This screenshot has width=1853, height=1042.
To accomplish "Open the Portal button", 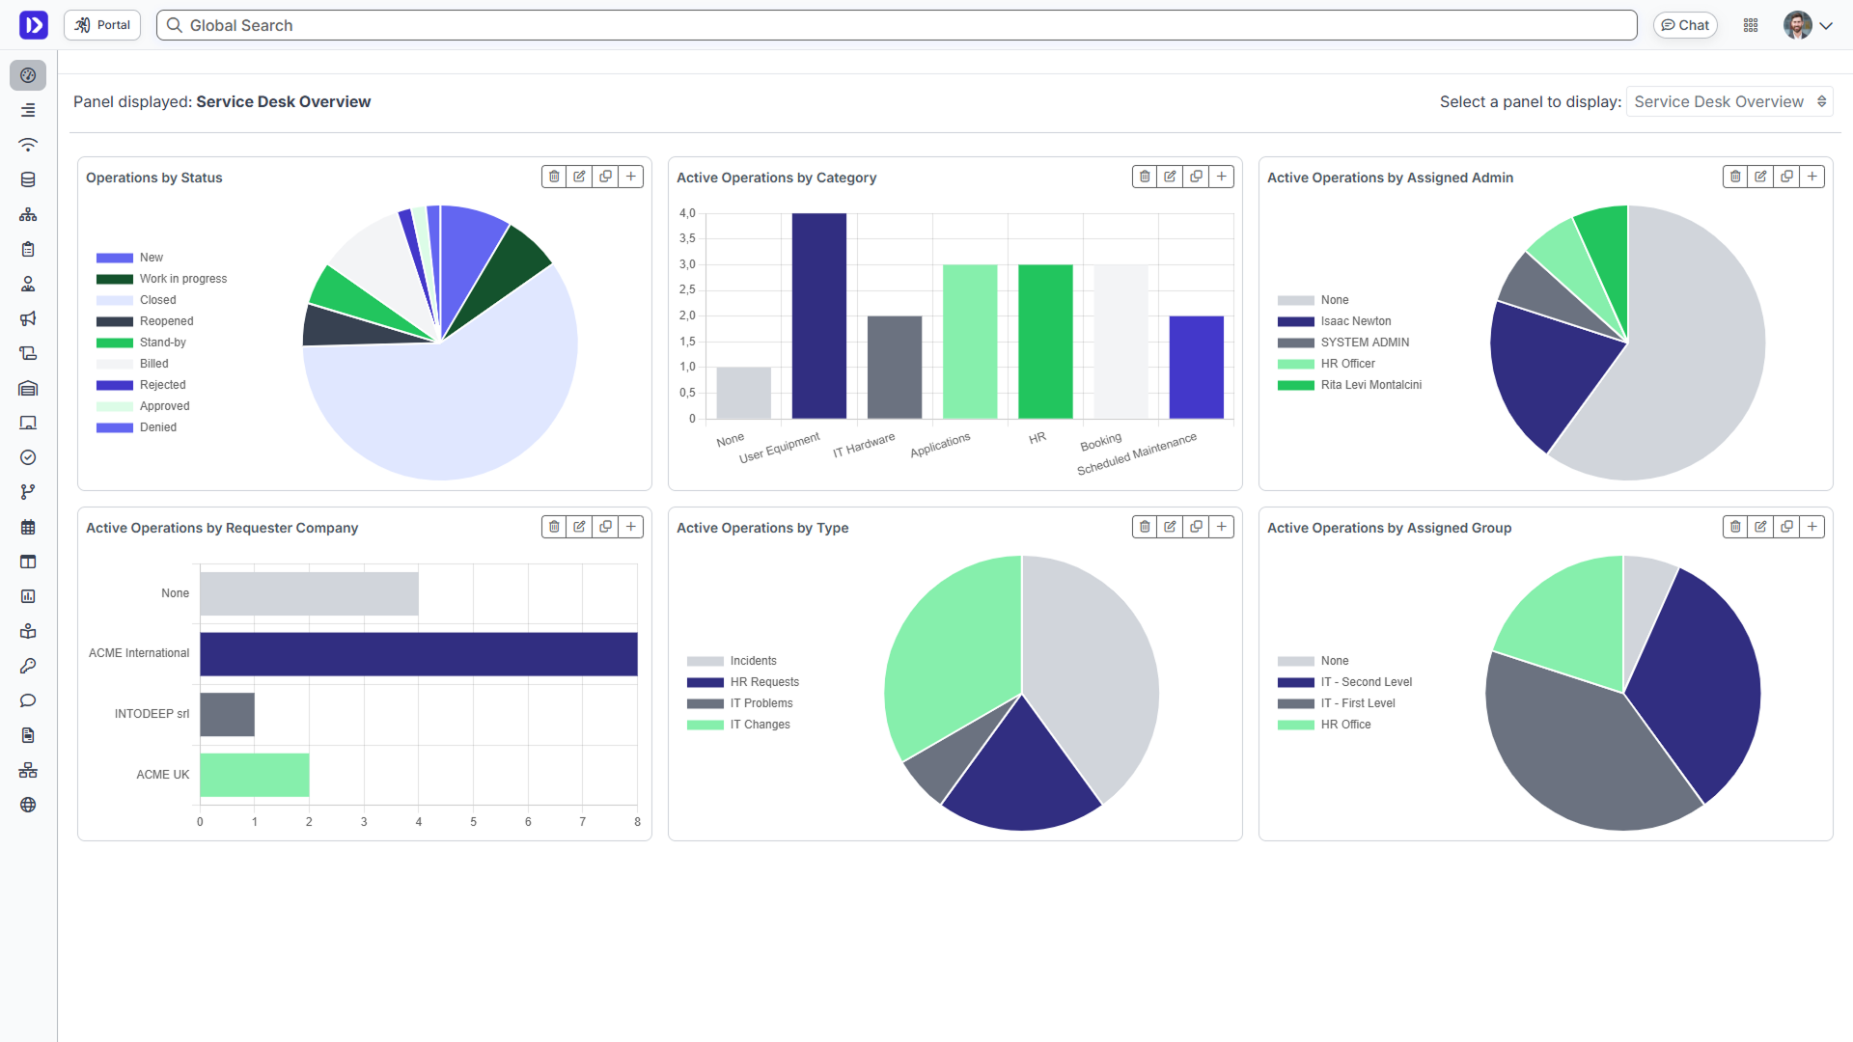I will 102,25.
